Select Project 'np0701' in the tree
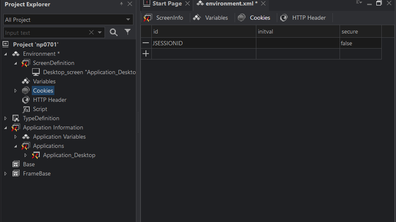This screenshot has width=396, height=222. pyautogui.click(x=36, y=44)
